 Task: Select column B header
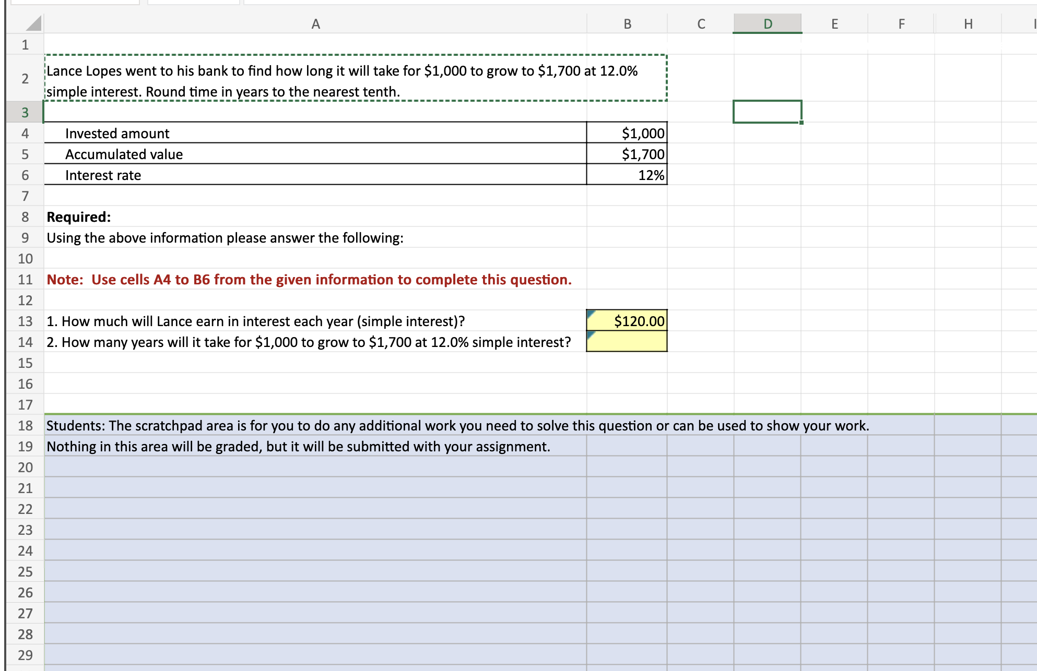click(x=627, y=23)
